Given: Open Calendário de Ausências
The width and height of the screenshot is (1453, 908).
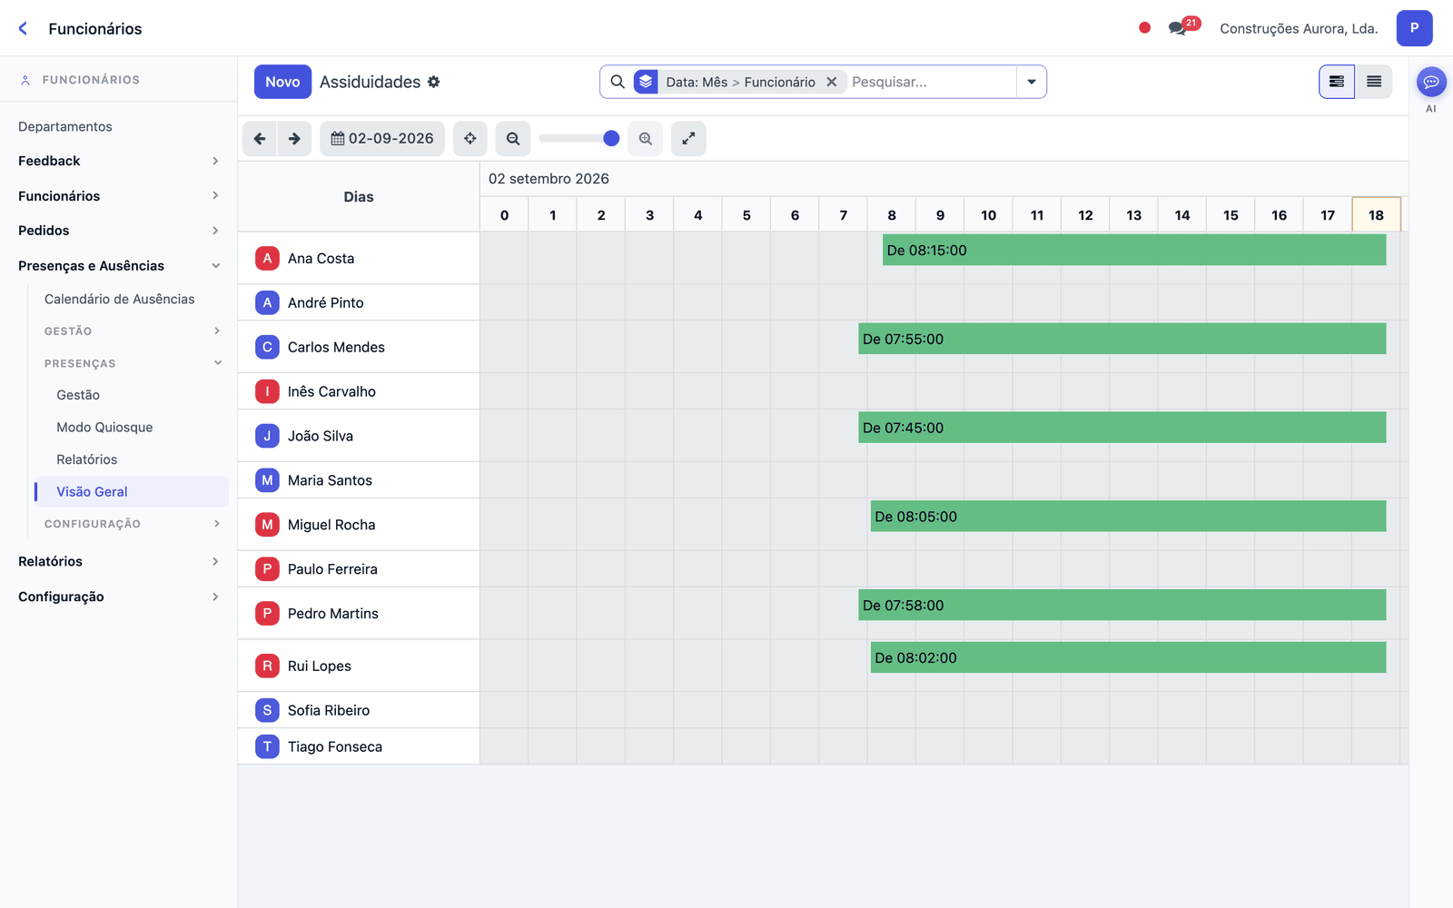Looking at the screenshot, I should pyautogui.click(x=120, y=299).
